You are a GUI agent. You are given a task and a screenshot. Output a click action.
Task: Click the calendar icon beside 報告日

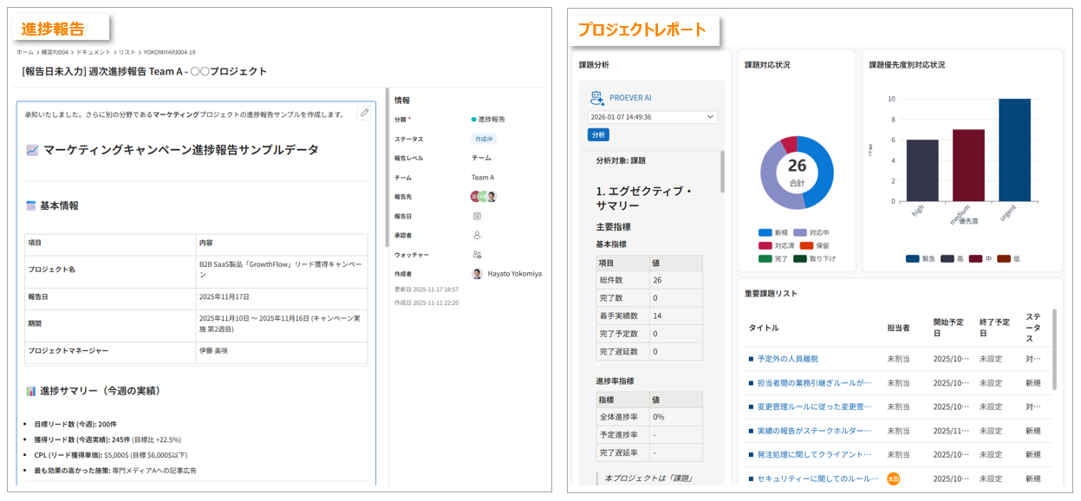(477, 216)
